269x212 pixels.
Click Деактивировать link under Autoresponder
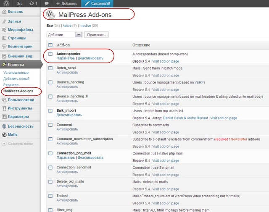click(91, 58)
